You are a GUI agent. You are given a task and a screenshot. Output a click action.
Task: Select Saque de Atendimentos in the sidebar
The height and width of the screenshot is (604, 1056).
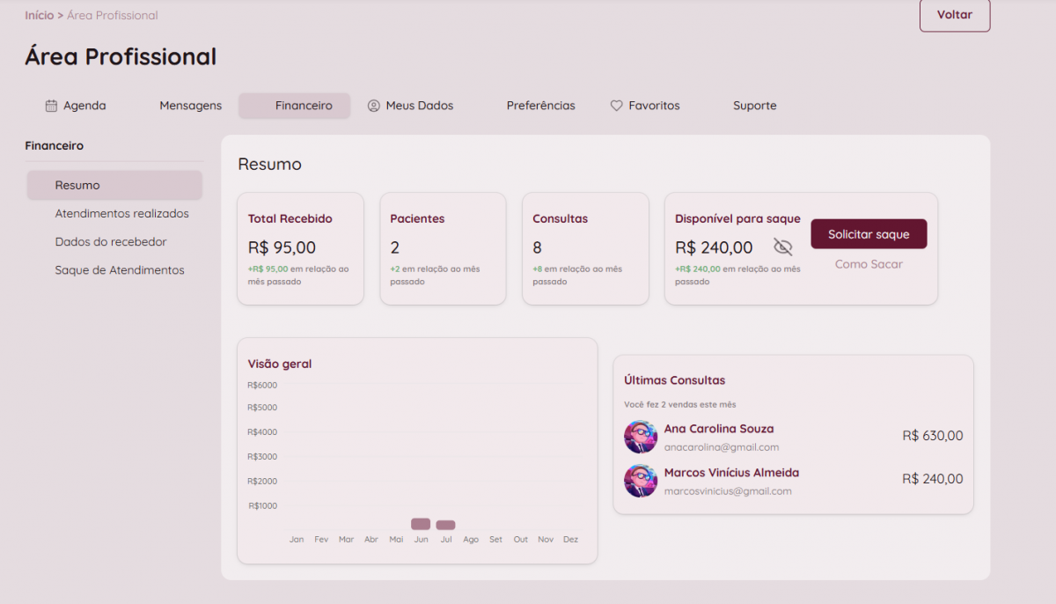[x=120, y=270]
